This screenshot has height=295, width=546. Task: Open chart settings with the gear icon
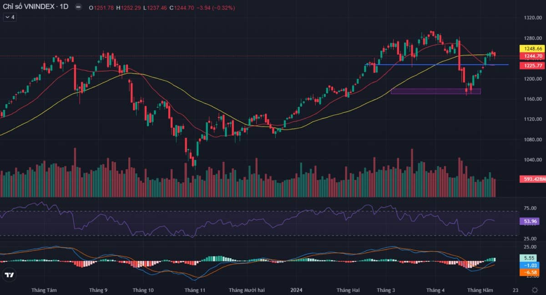535,290
